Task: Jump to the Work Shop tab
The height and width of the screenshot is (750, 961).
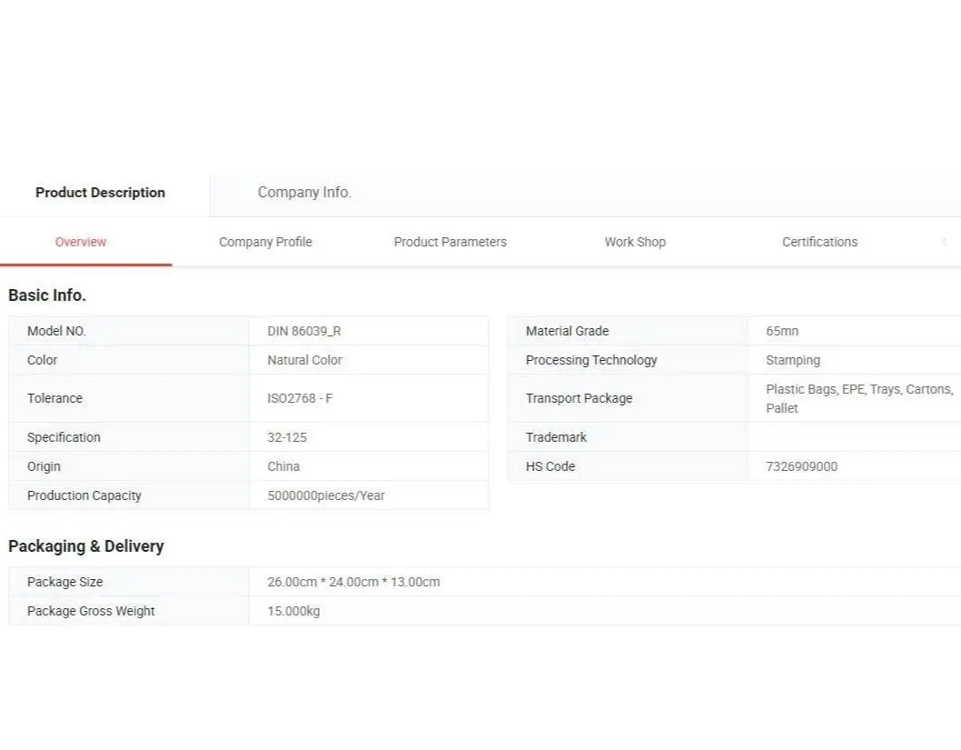Action: tap(635, 242)
